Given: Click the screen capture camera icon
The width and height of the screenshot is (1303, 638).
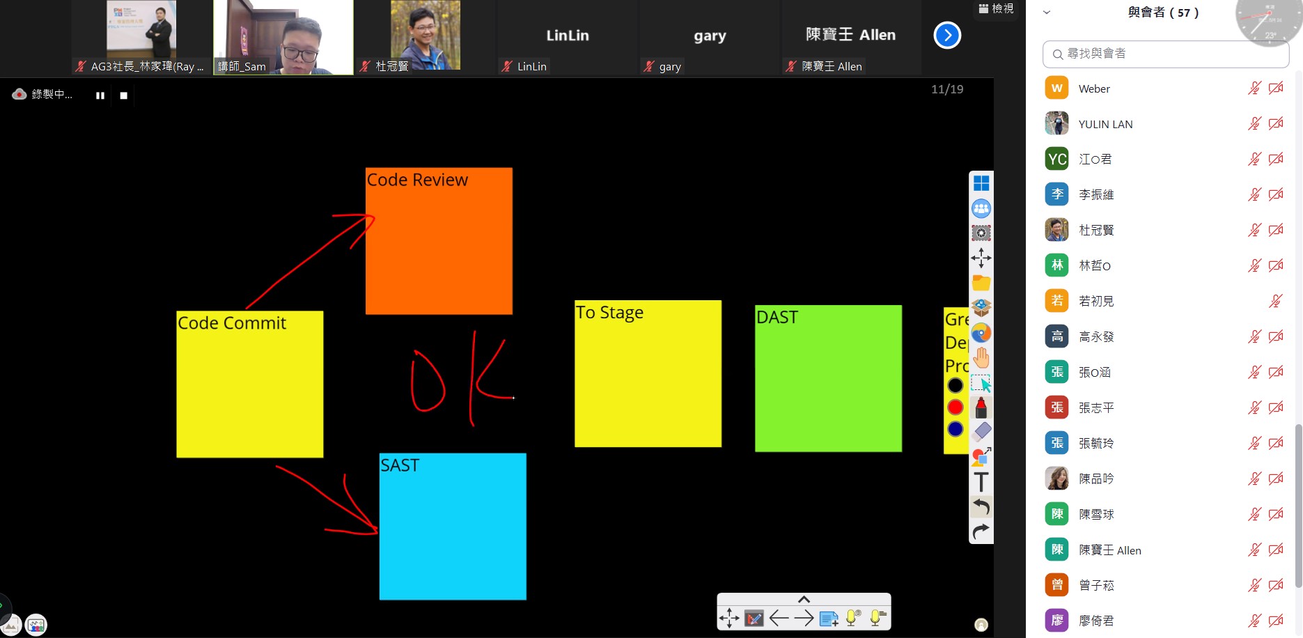Looking at the screenshot, I should [x=981, y=233].
